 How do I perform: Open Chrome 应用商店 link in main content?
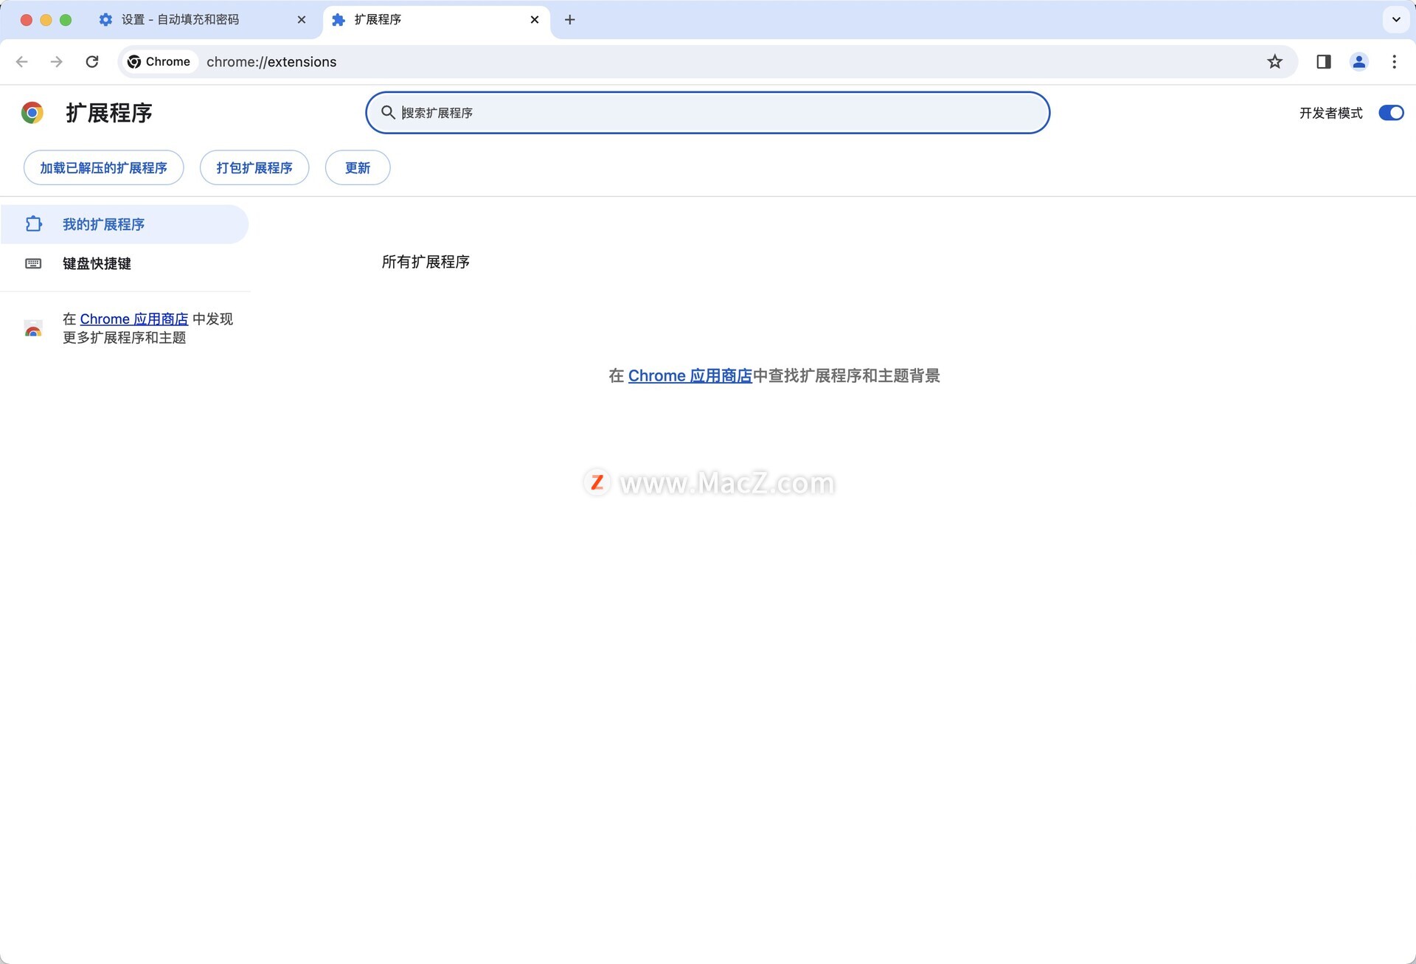[x=690, y=376]
